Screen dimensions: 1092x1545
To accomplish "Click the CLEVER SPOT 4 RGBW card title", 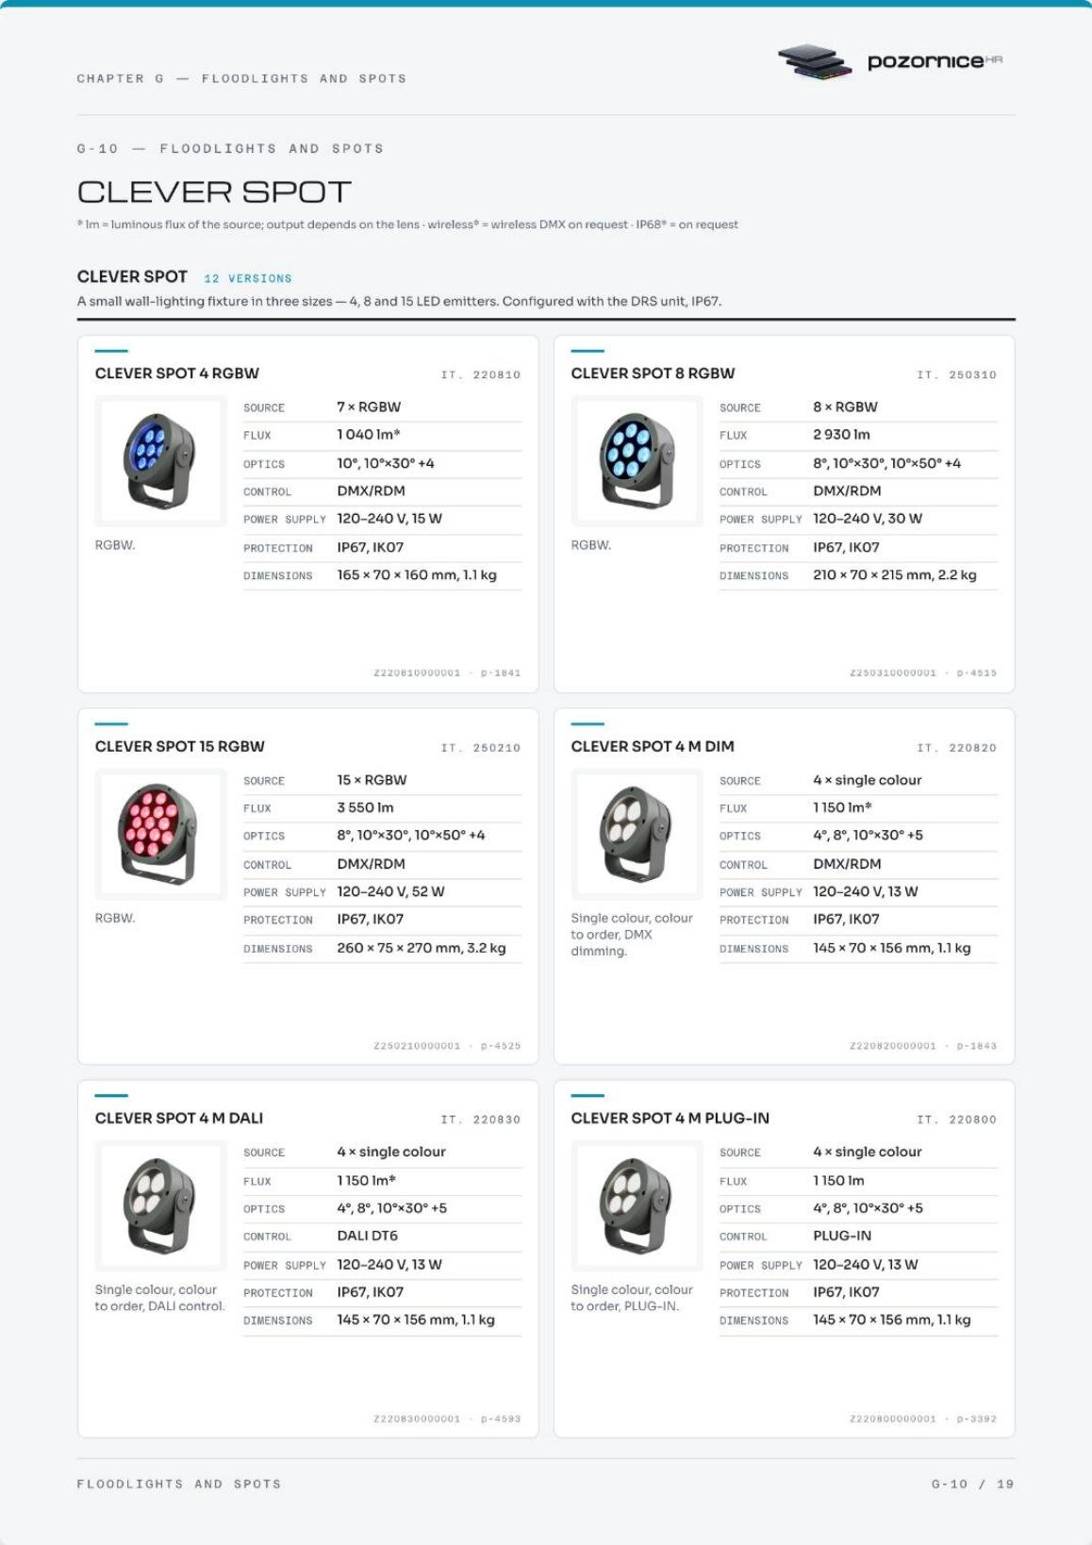I will pos(177,374).
